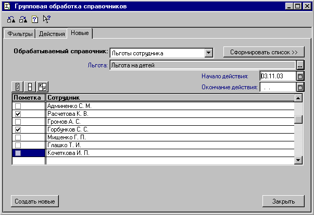The height and width of the screenshot is (215, 314).
Task: Expand the Обрабатываемый справочник dropdown arrow
Action: point(208,53)
